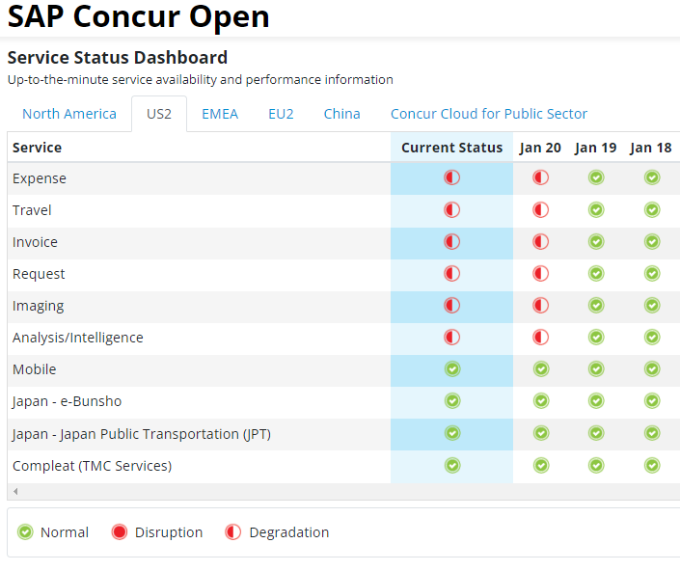Click Compleat Jan 19 normal status icon
Viewport: 680px width, 571px height.
[596, 465]
